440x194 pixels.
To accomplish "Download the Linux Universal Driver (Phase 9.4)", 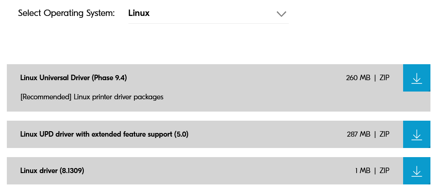I will (416, 78).
